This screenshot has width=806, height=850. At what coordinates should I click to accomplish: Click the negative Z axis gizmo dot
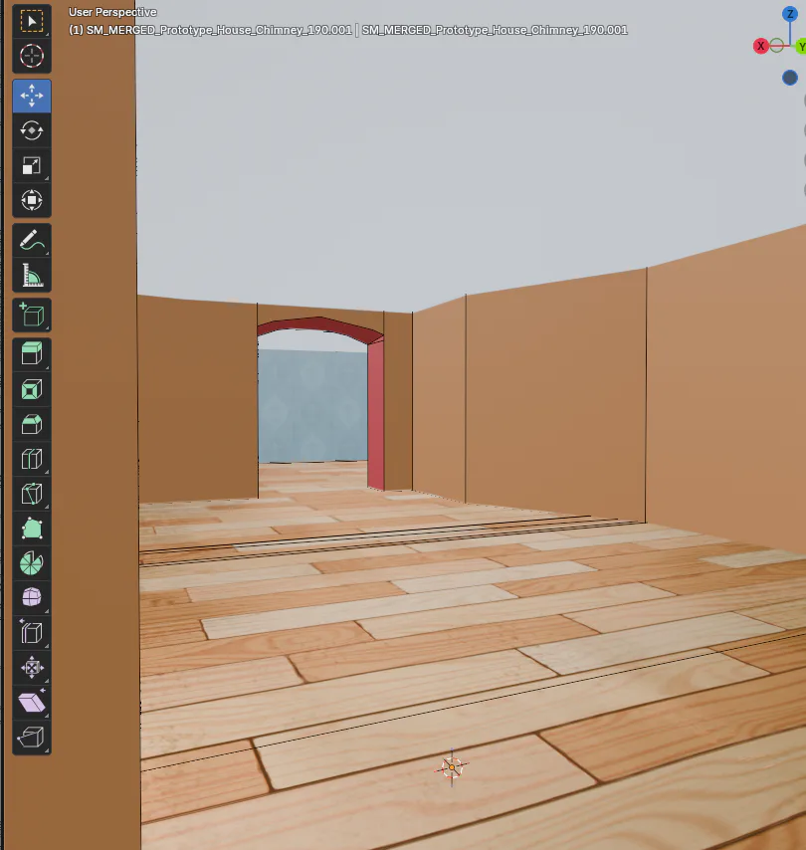click(790, 78)
